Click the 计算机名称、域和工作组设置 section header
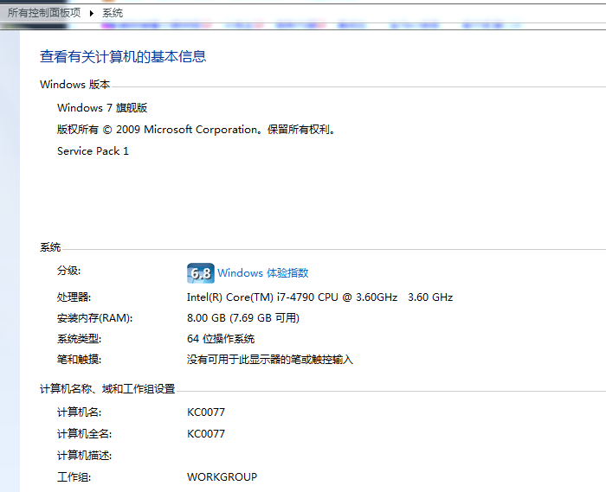Image resolution: width=606 pixels, height=492 pixels. pos(107,390)
